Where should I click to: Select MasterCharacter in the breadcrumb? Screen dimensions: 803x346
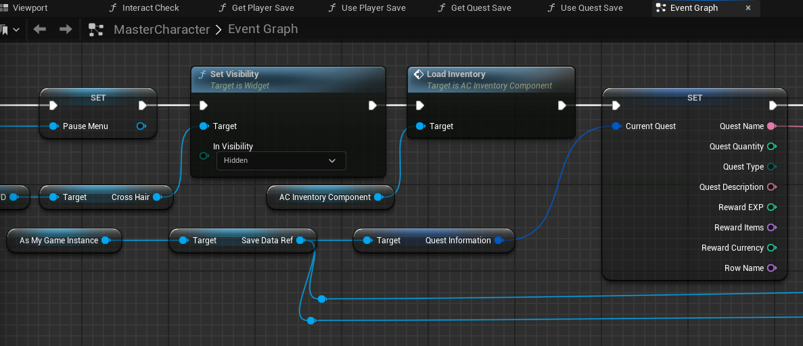162,29
